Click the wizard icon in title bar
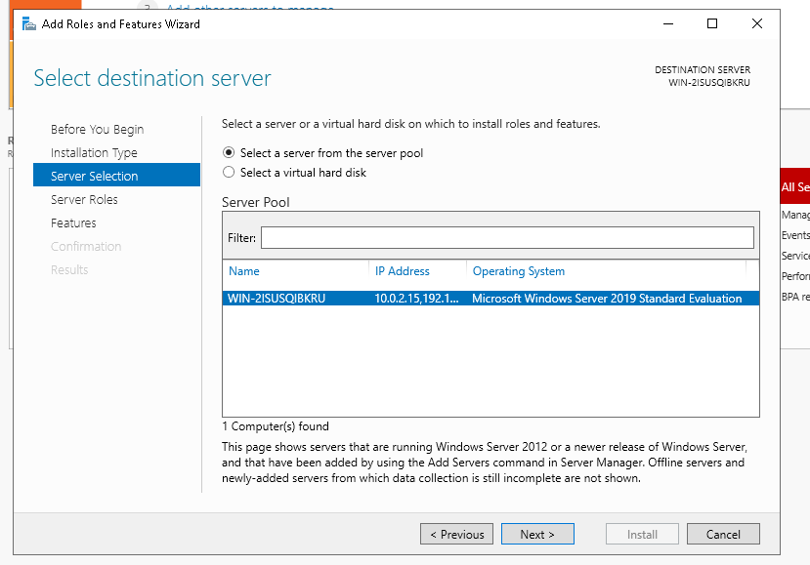This screenshot has height=565, width=810. [x=29, y=24]
